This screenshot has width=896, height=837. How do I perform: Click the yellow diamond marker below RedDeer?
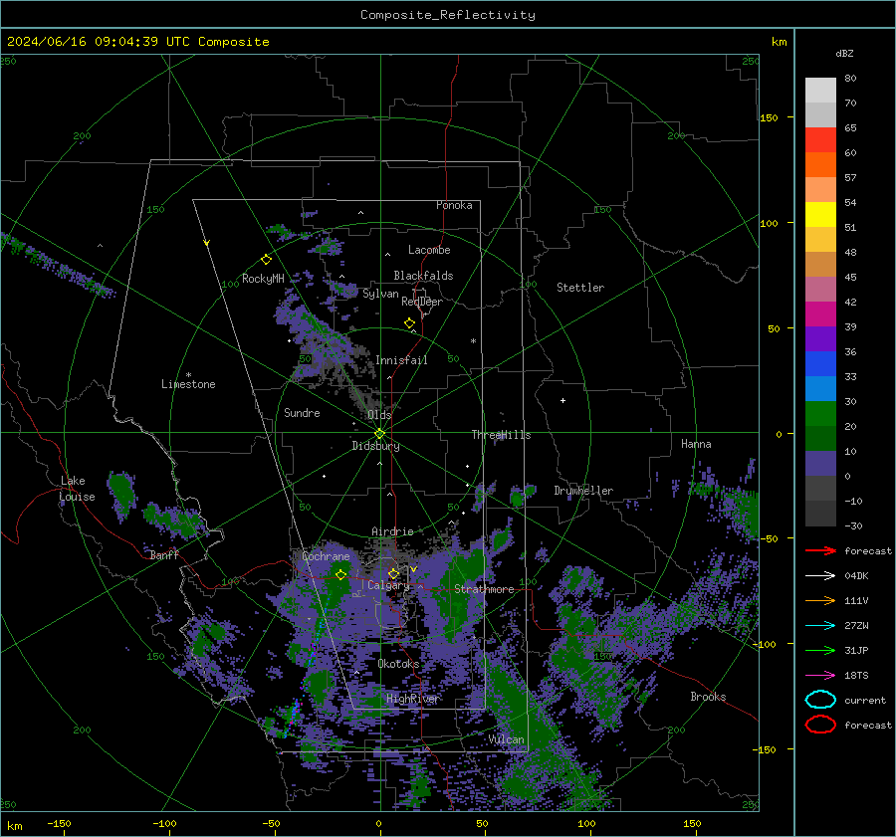coord(409,323)
